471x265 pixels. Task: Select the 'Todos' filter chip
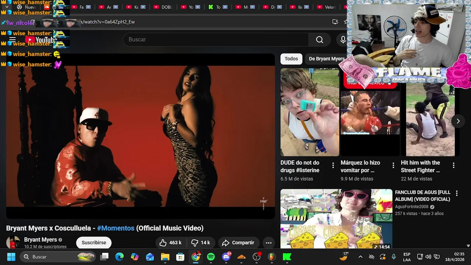point(291,59)
